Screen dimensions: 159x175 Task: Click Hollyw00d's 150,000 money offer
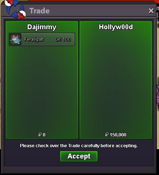pyautogui.click(x=118, y=135)
